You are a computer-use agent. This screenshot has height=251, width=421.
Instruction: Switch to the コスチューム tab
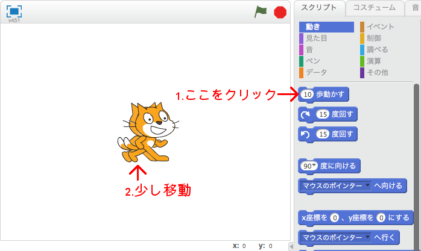tap(375, 7)
